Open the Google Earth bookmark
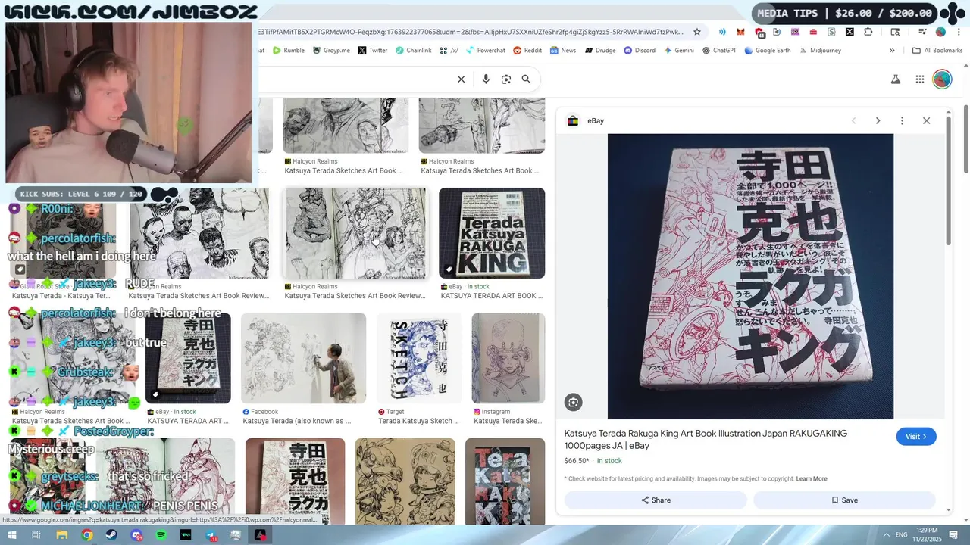Viewport: 970px width, 545px height. pyautogui.click(x=768, y=51)
